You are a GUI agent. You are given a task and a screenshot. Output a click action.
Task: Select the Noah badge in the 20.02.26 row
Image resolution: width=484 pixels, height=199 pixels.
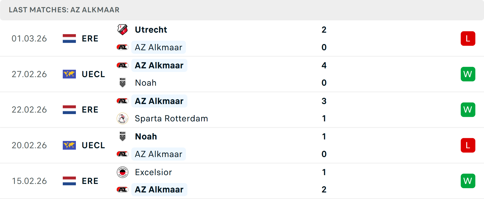coord(123,136)
